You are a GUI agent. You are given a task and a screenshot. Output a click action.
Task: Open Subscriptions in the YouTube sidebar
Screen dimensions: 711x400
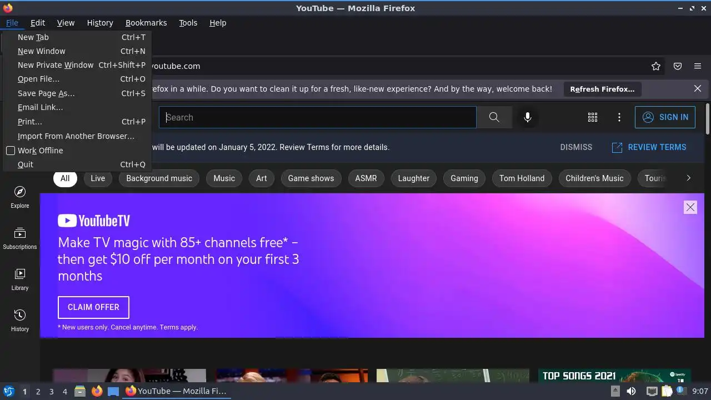pyautogui.click(x=19, y=238)
